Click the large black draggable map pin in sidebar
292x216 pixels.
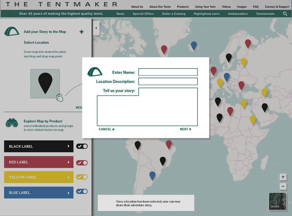coord(45,83)
